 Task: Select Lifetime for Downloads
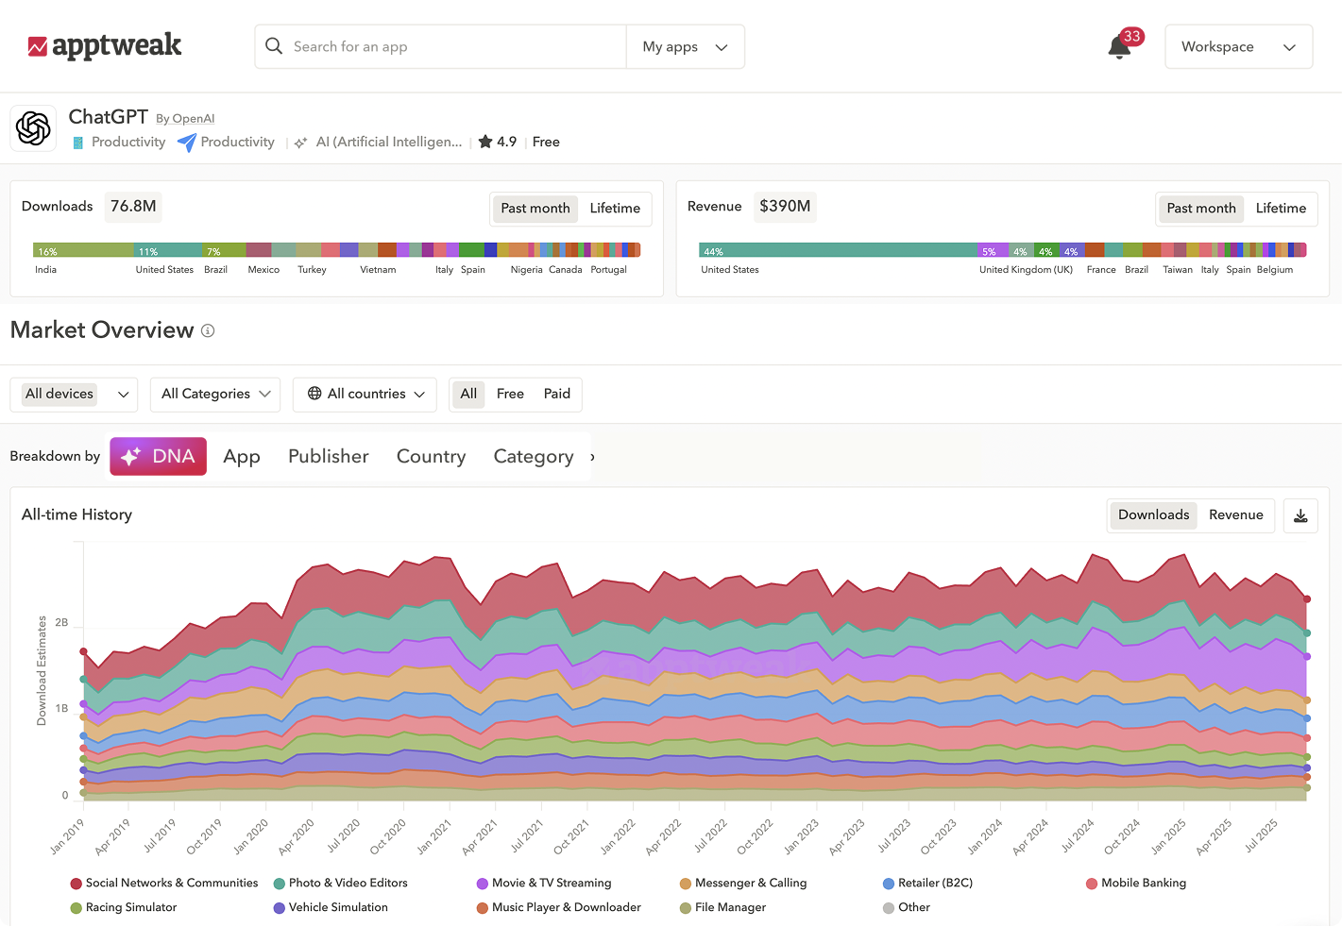click(615, 209)
